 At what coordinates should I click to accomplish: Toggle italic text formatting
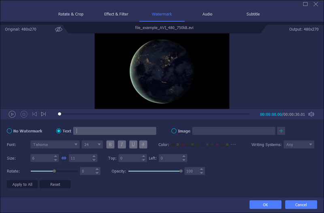pos(122,144)
